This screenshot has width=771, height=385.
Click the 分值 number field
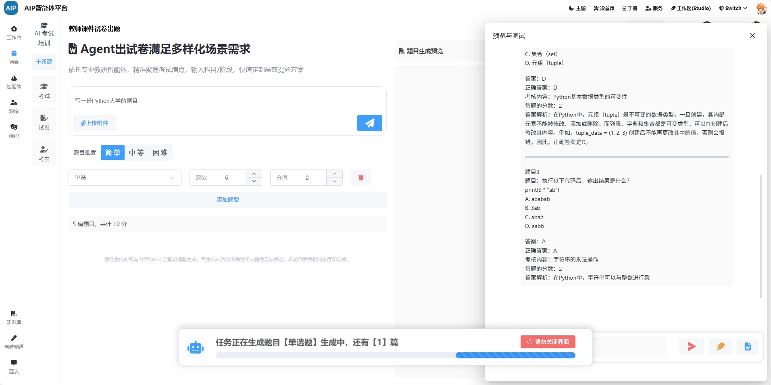point(307,178)
